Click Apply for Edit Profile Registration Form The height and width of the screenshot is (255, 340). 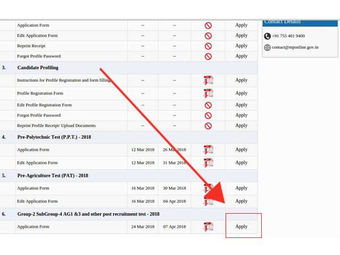[241, 105]
